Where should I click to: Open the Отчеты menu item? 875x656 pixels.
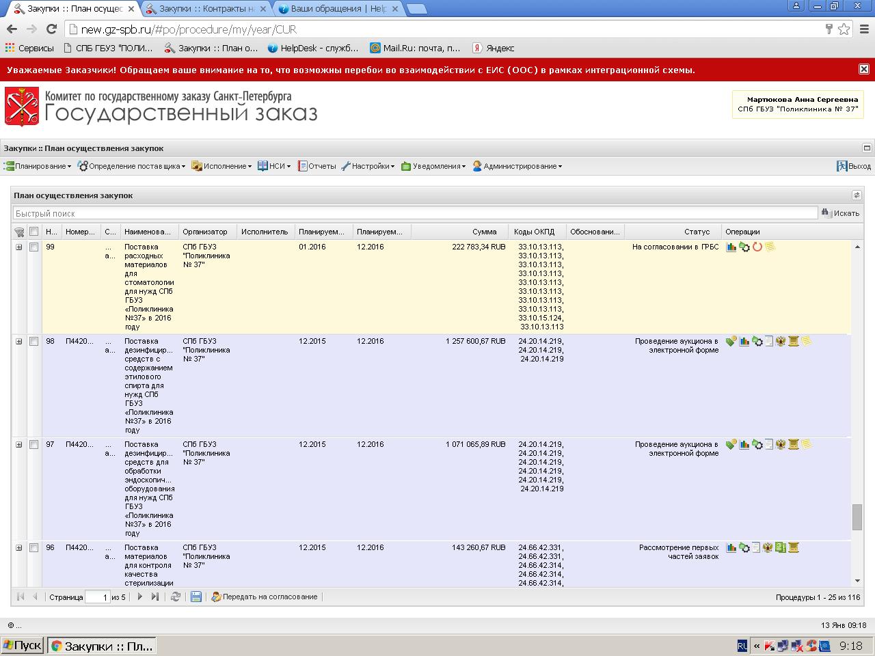click(317, 166)
